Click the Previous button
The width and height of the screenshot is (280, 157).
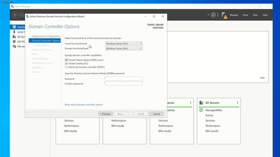coord(105,114)
